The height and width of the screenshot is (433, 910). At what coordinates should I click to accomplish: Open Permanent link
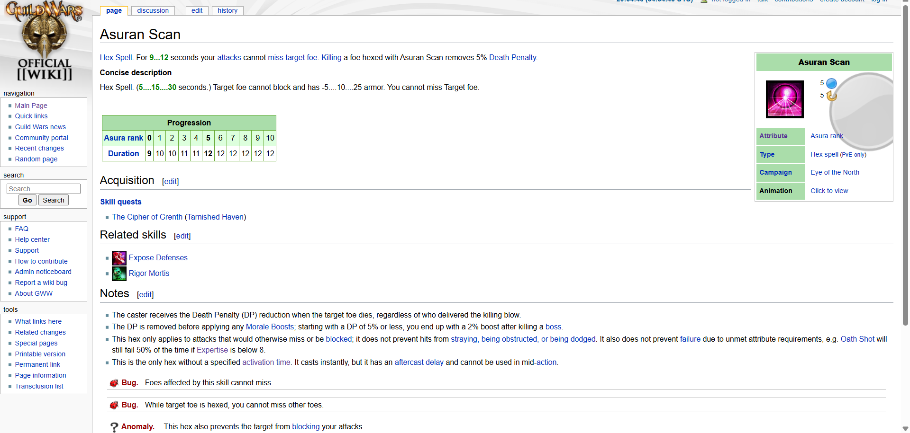tap(37, 364)
